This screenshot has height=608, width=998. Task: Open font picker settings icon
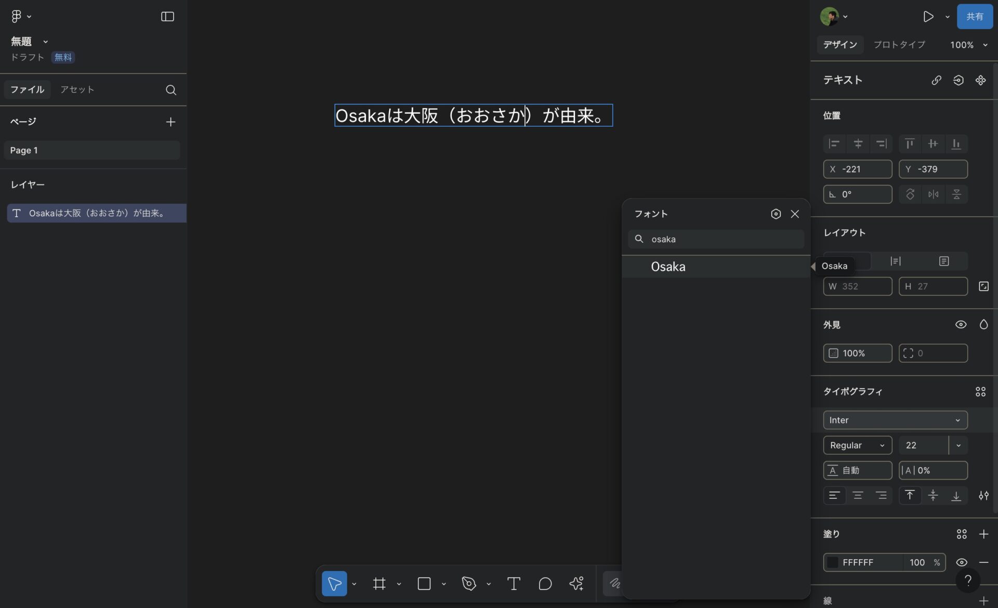[x=776, y=214]
